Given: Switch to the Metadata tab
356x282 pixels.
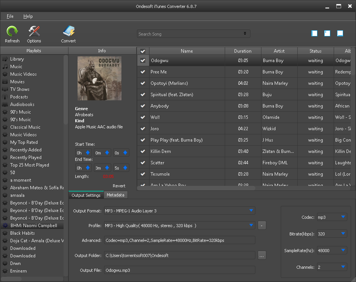Looking at the screenshot, I should click(x=115, y=195).
